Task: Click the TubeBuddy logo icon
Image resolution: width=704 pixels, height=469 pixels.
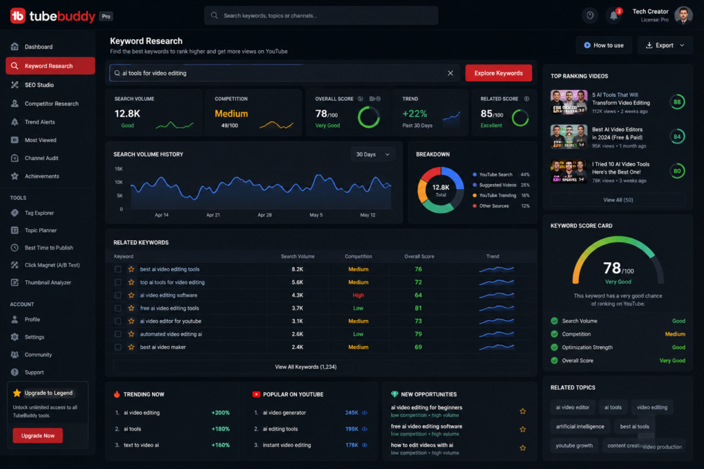Action: [x=17, y=16]
